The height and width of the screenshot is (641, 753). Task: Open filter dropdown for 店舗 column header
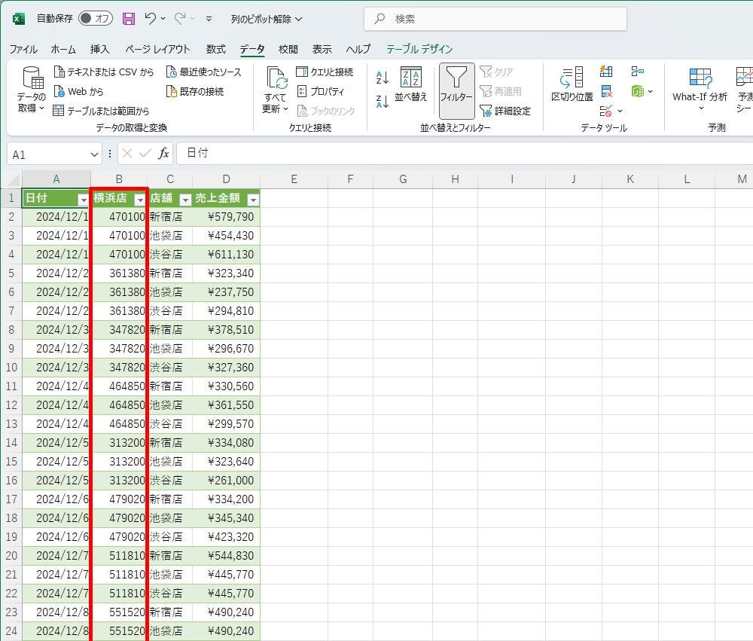pyautogui.click(x=185, y=200)
